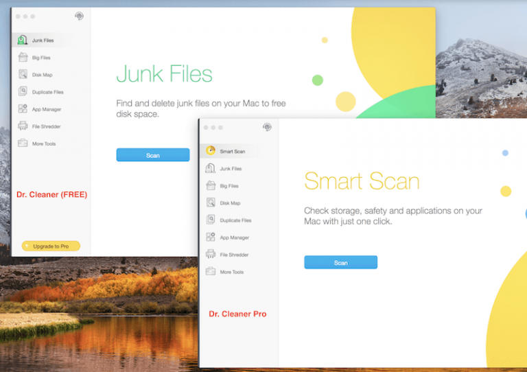Open More Tools label in Pro window sidebar

pyautogui.click(x=232, y=272)
